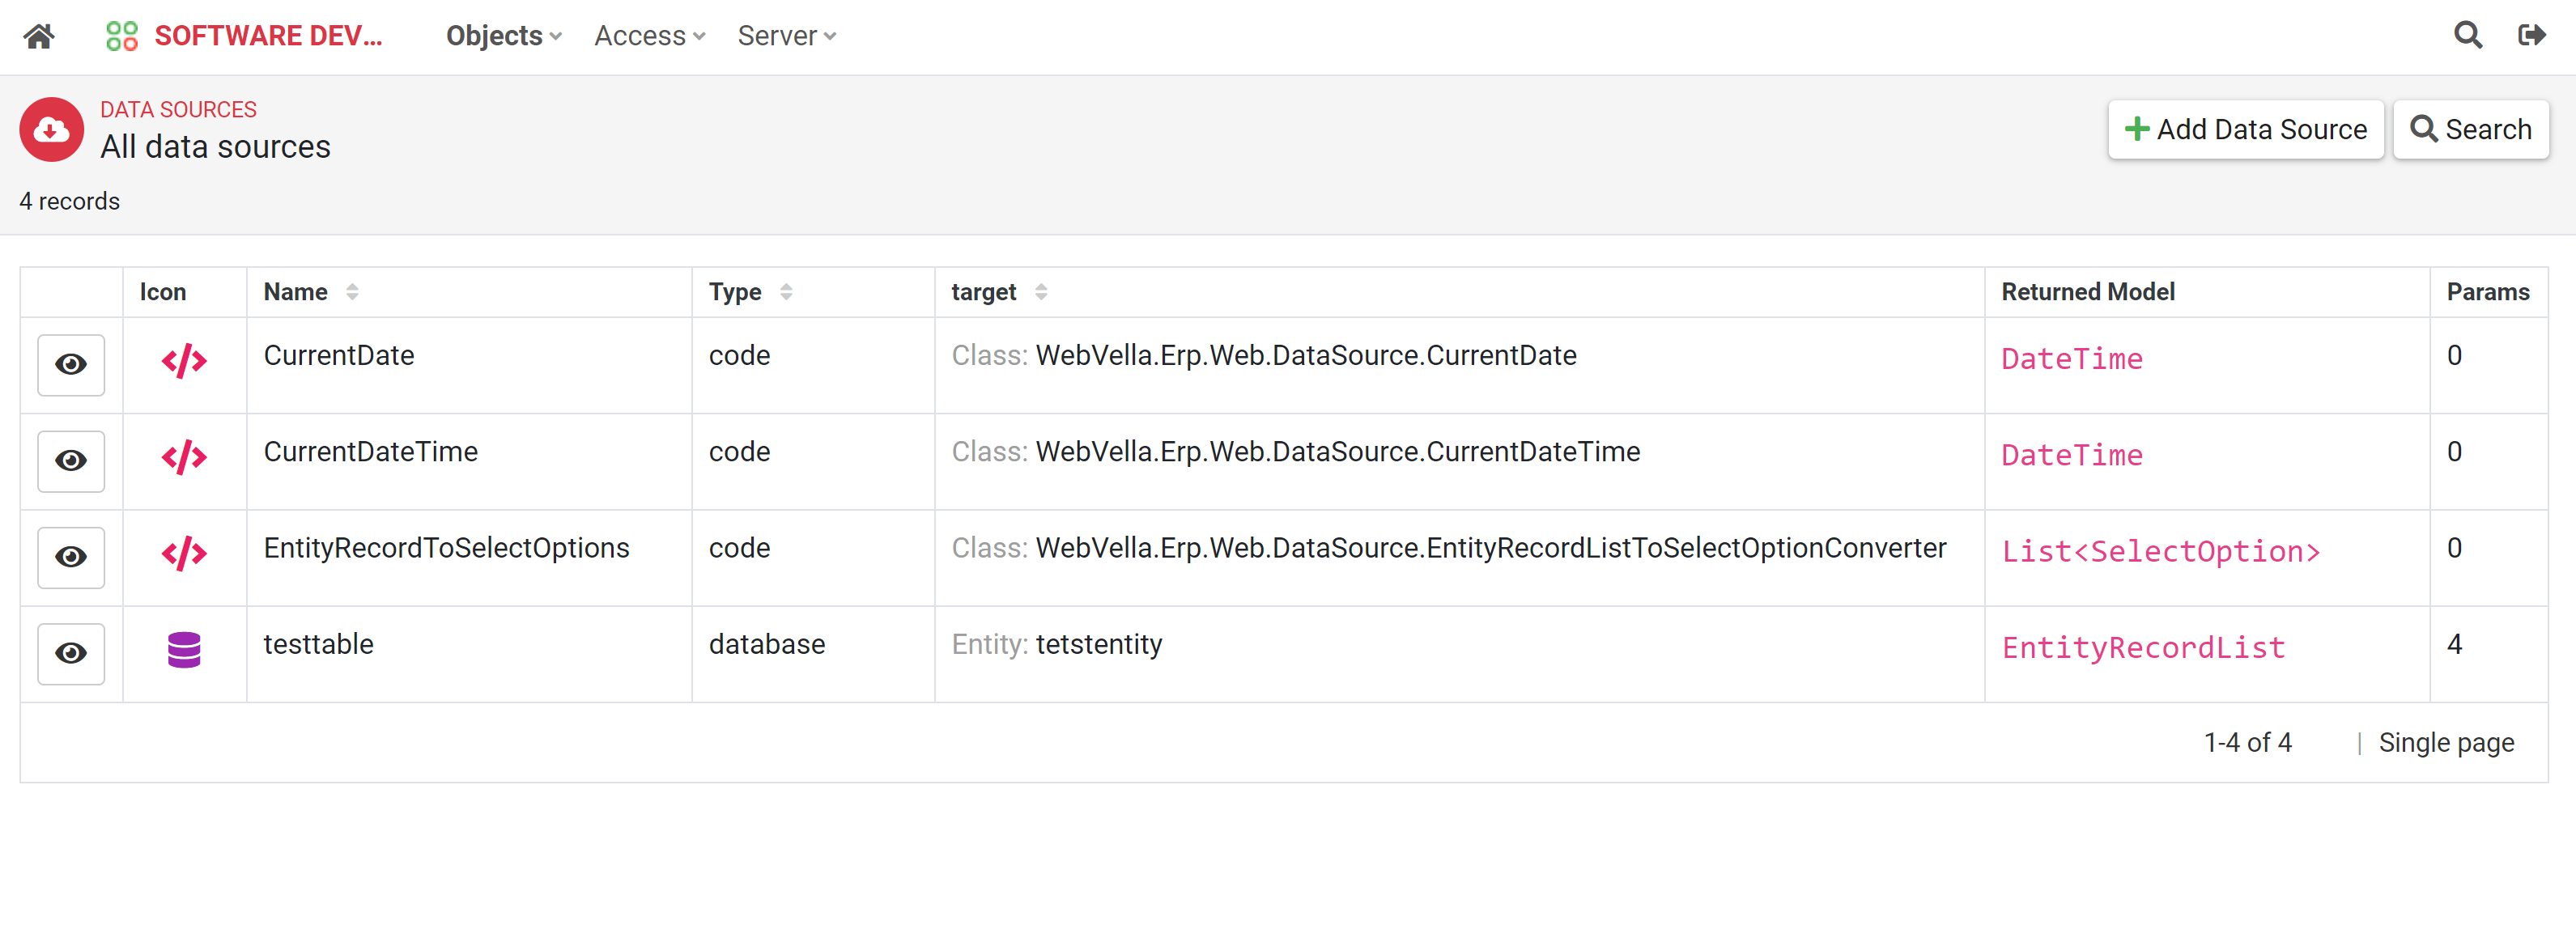This screenshot has width=2576, height=925.
Task: Sort the table by Name column
Action: click(351, 292)
